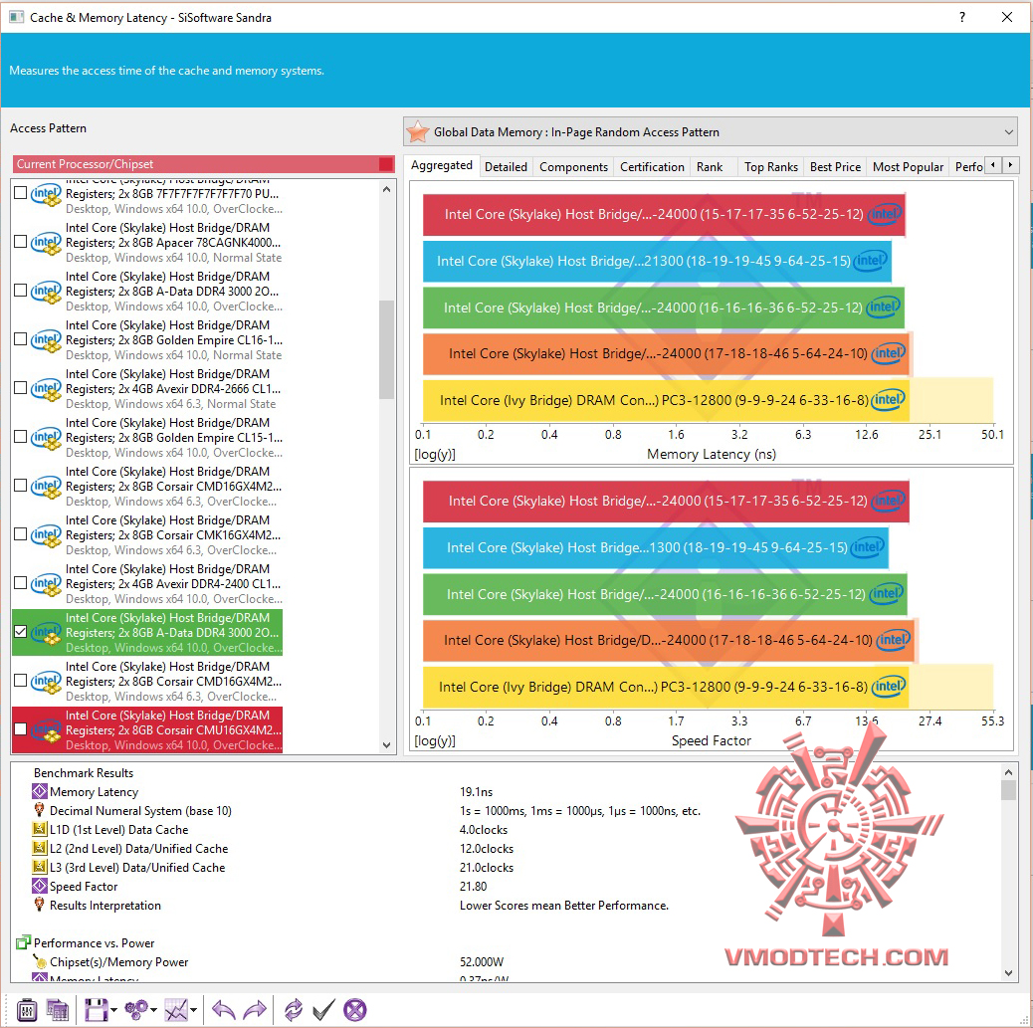Viewport: 1033px width, 1028px height.
Task: Click benchmark results scrollbar up arrow
Action: pos(1009,771)
